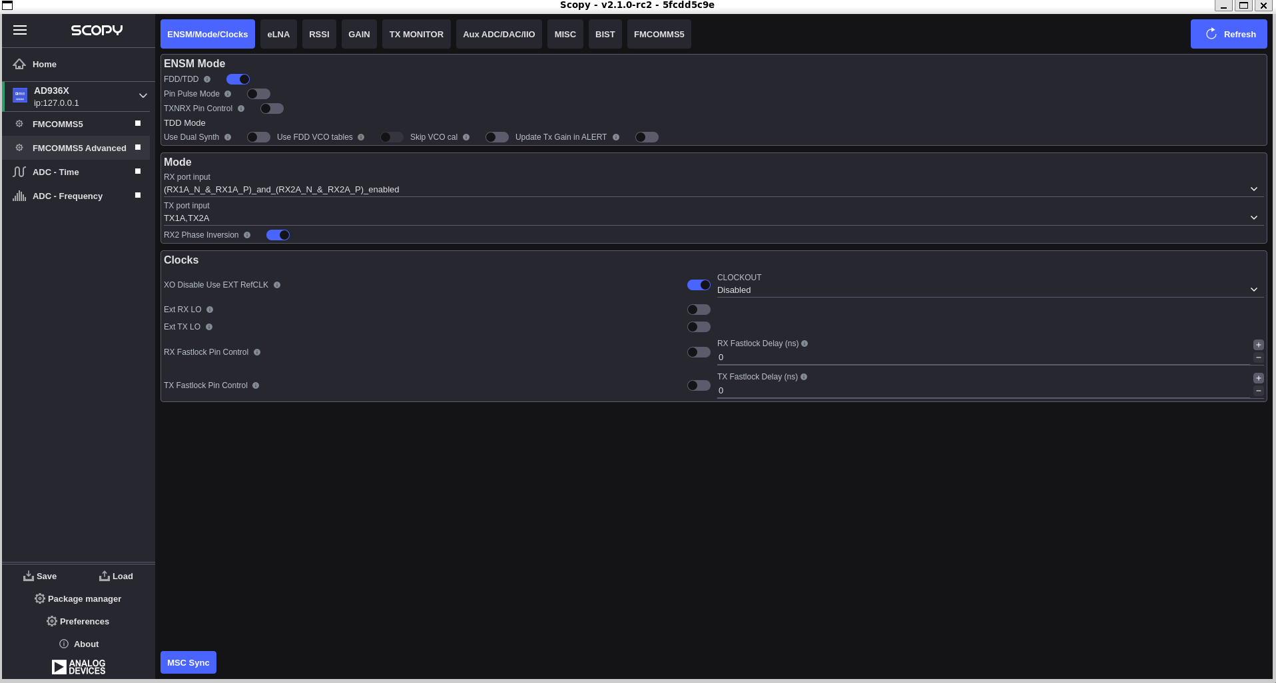This screenshot has height=683, width=1276.
Task: Enable Pin Pulse Mode switch
Action: click(x=258, y=94)
